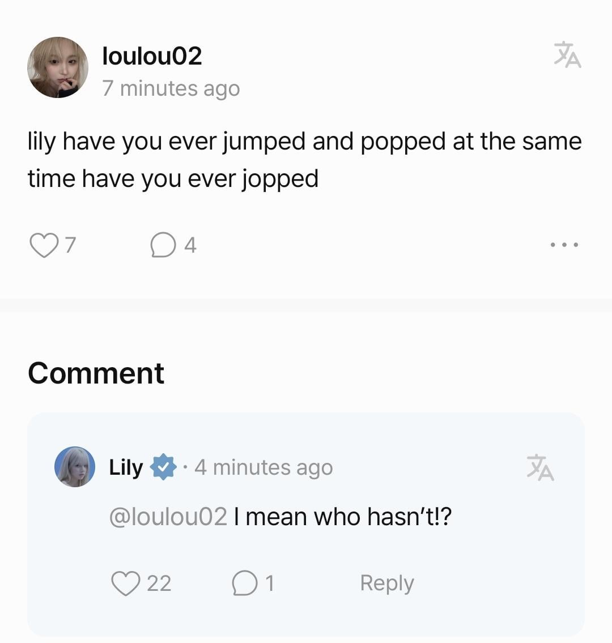Click the post's comment count of 4

(190, 245)
